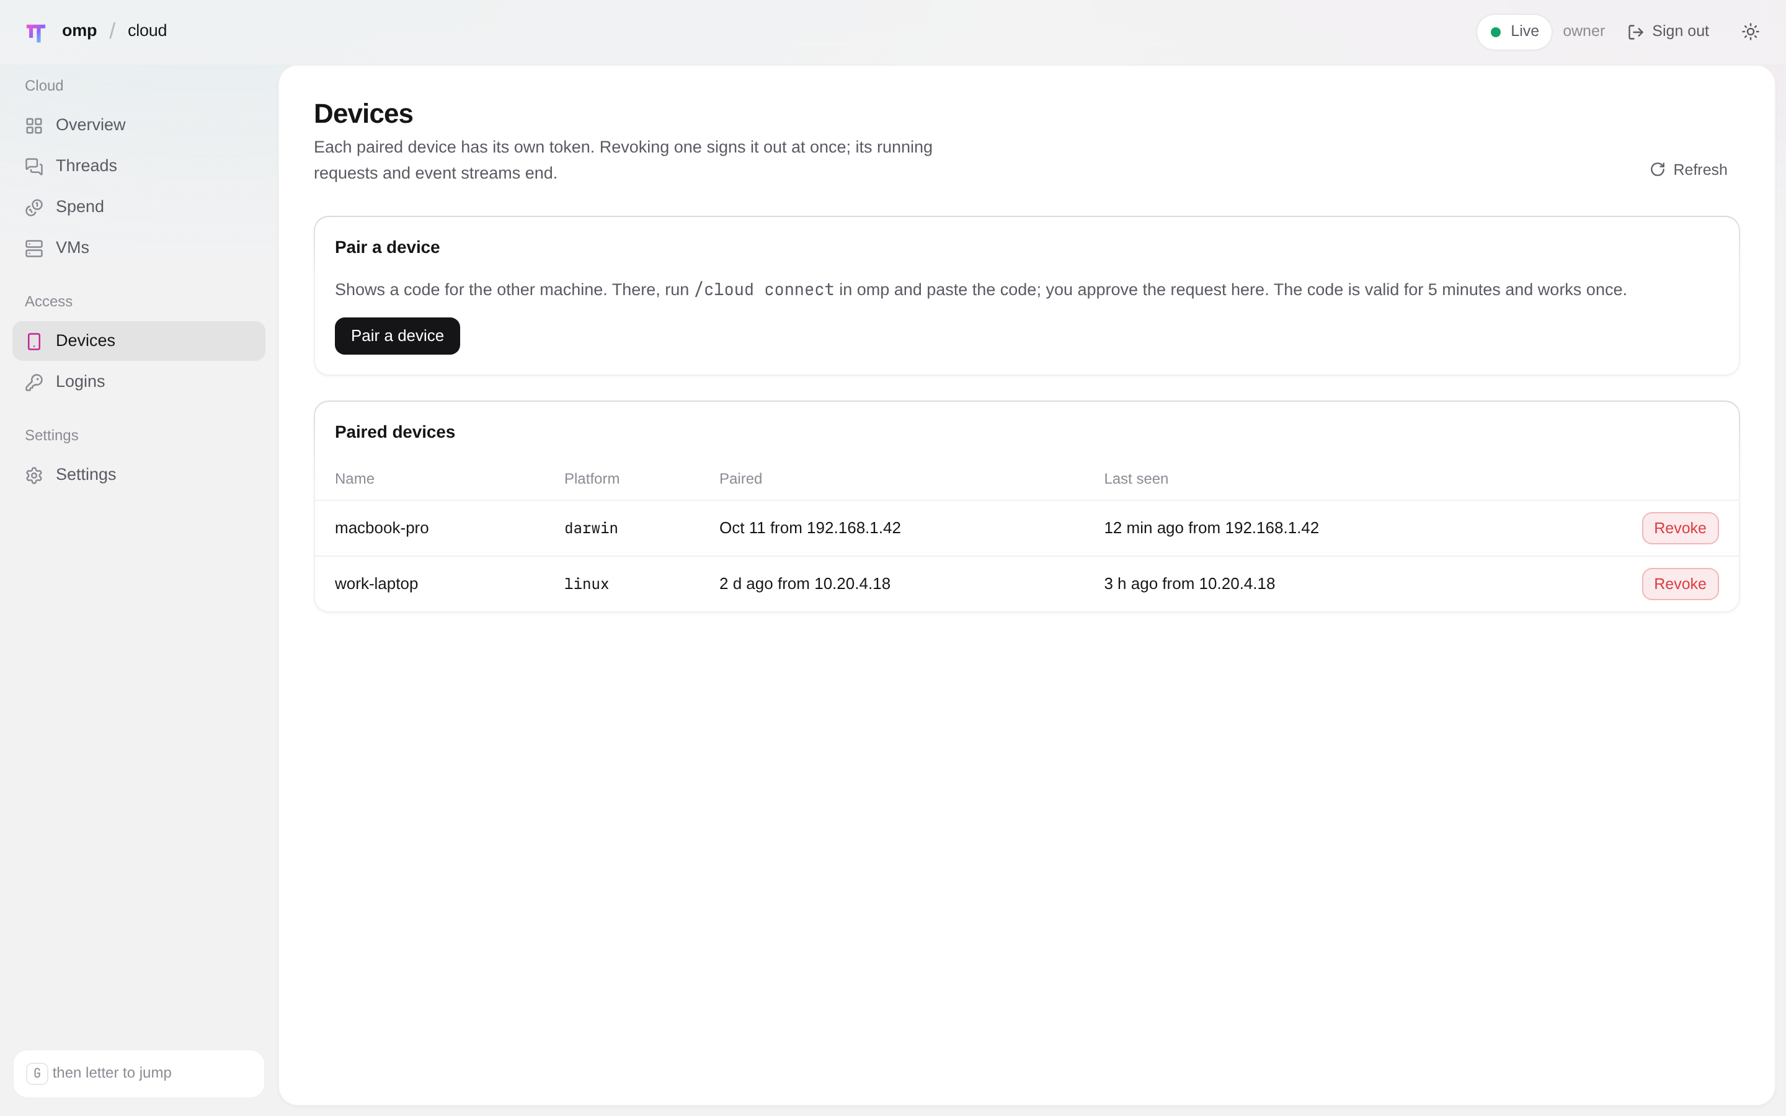Viewport: 1786px width, 1116px height.
Task: Click the Settings gear icon
Action: (34, 476)
